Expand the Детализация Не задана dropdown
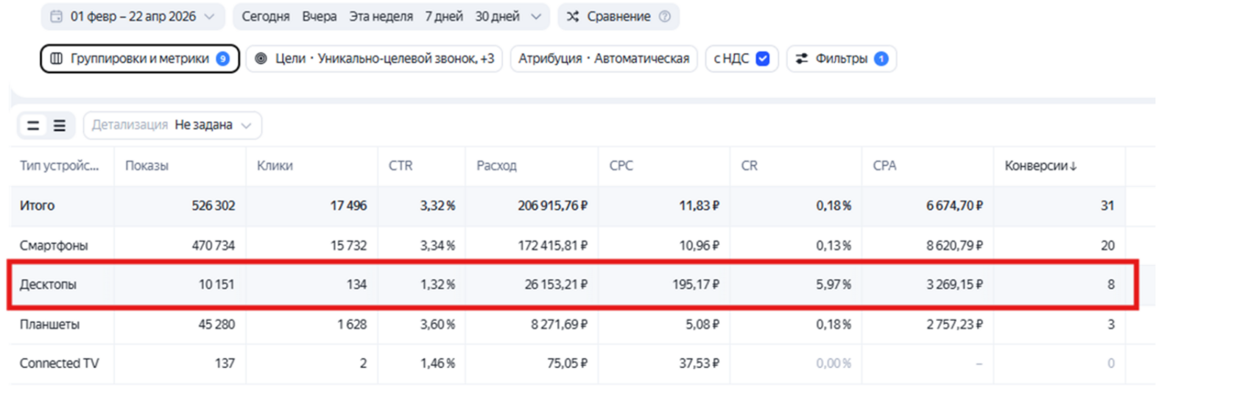1237x396 pixels. tap(172, 125)
